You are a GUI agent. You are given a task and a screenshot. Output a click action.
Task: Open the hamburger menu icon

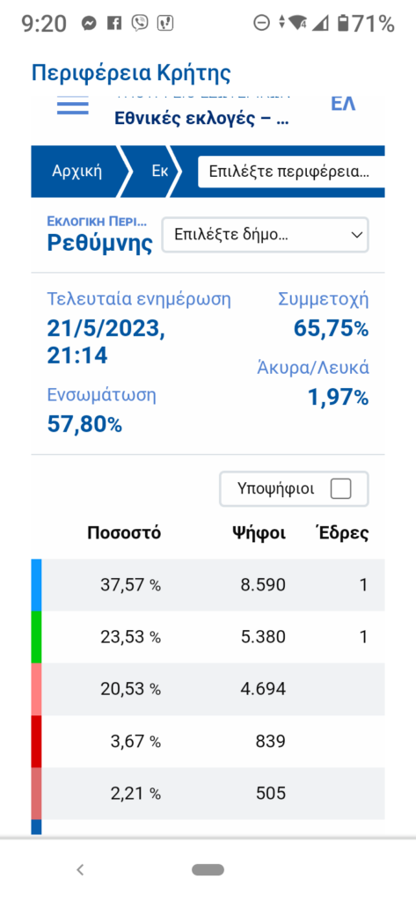click(72, 106)
